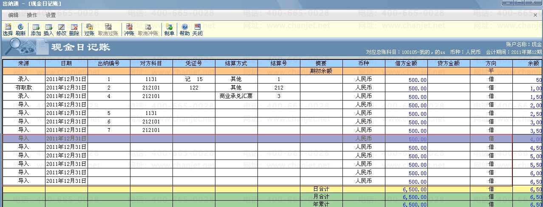Click the 借方金额 column header
The width and height of the screenshot is (543, 207).
tap(406, 63)
